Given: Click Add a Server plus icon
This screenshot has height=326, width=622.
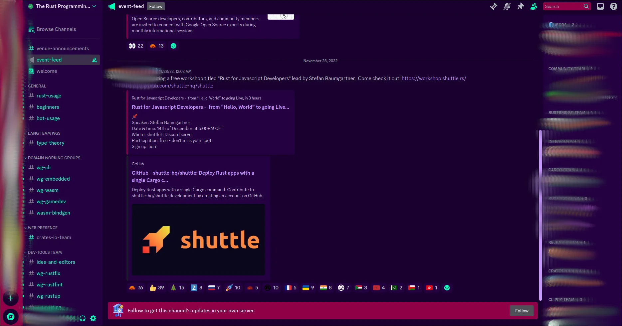Looking at the screenshot, I should [11, 298].
